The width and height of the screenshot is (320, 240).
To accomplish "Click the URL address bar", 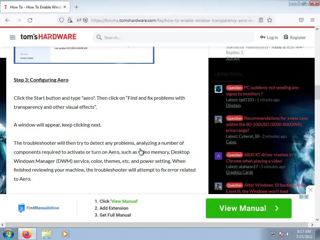I will (172, 20).
